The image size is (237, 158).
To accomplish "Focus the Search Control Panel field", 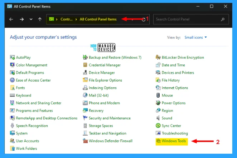I will point(191,19).
